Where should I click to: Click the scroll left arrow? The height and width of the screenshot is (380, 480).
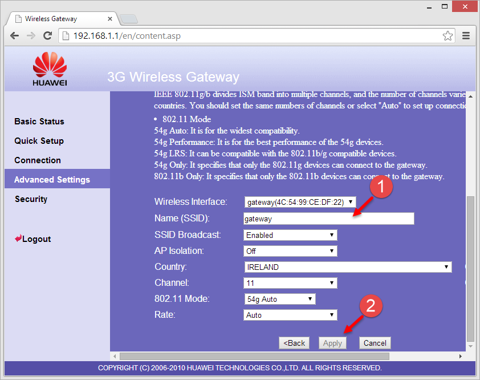(115, 356)
